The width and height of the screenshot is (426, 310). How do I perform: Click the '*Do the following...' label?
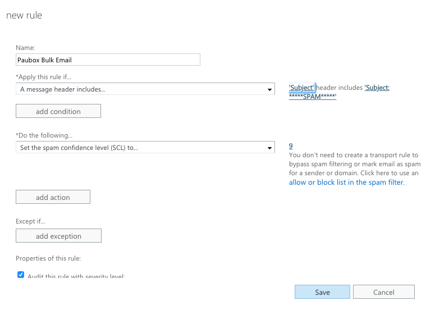[x=44, y=135]
